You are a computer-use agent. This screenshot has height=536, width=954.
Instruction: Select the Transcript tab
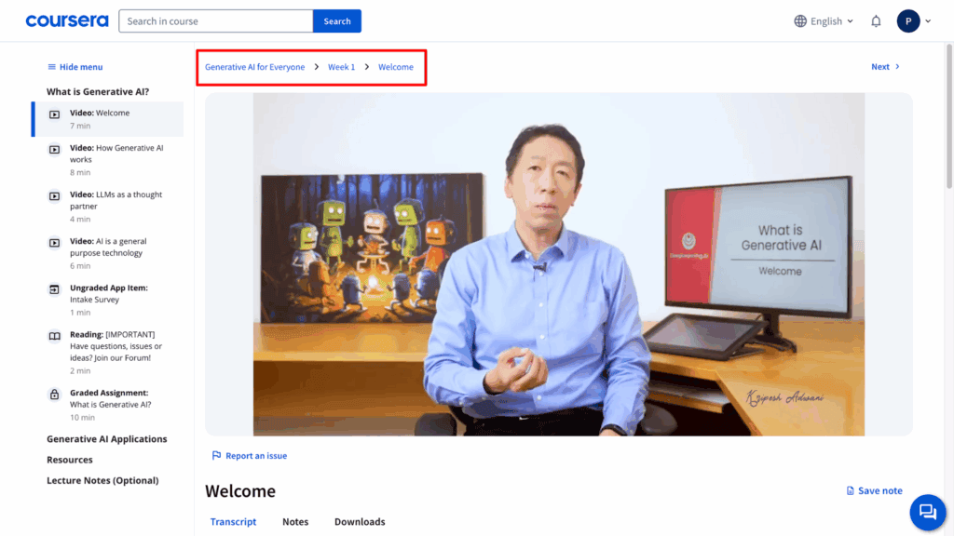pos(233,522)
